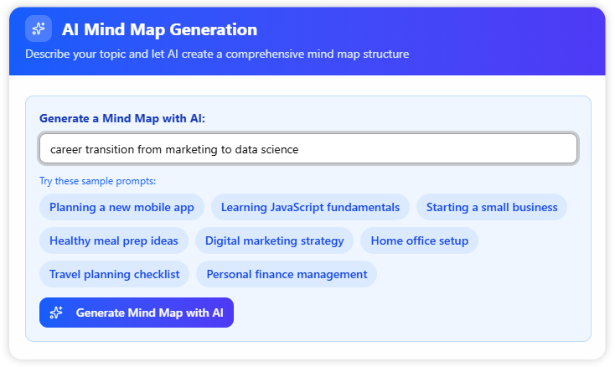
Task: Click the sparkle icon on Generate button
Action: 57,313
